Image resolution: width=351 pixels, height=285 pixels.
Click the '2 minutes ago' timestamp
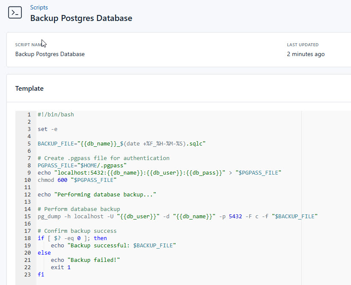point(306,54)
